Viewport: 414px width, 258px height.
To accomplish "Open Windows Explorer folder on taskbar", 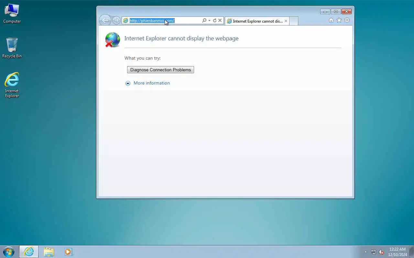I will pos(49,252).
